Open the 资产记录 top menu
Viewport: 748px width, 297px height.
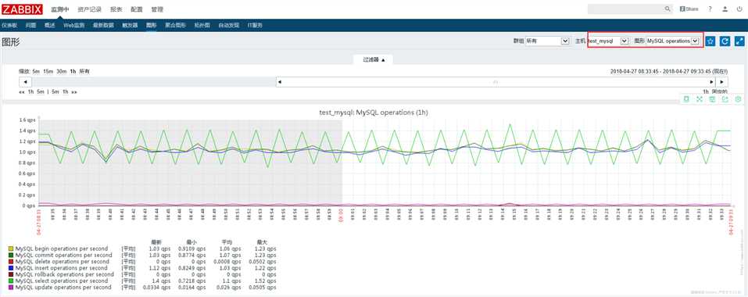coord(90,9)
